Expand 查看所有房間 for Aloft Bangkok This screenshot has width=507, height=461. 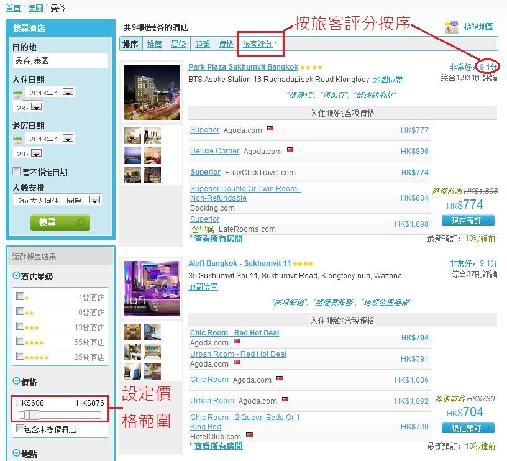(219, 446)
